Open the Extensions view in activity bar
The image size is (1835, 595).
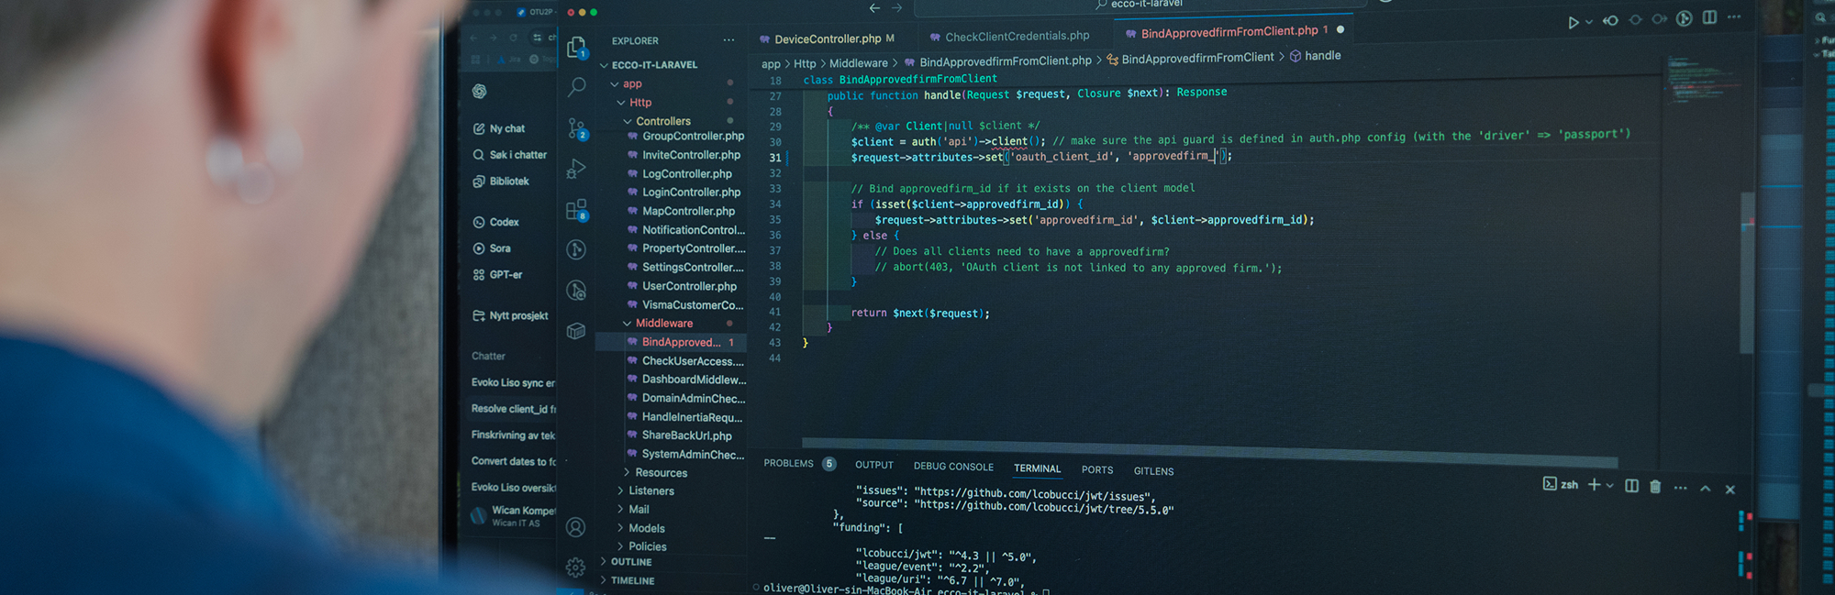click(x=576, y=210)
